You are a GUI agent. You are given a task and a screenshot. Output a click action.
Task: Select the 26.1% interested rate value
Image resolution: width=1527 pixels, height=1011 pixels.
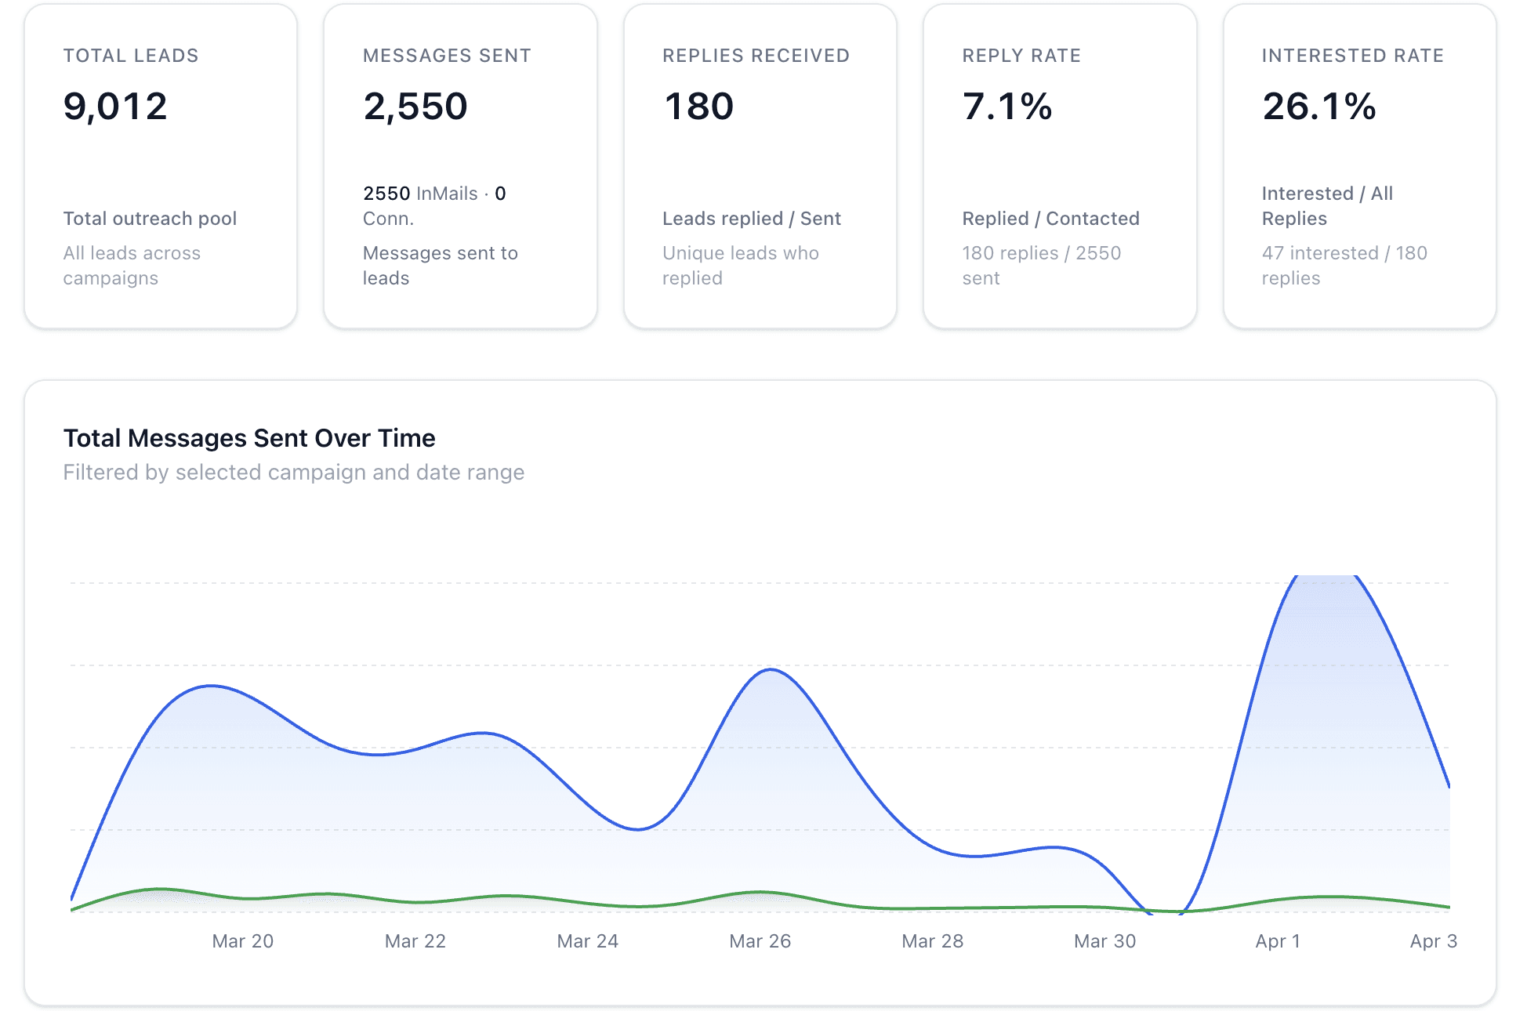(x=1319, y=107)
